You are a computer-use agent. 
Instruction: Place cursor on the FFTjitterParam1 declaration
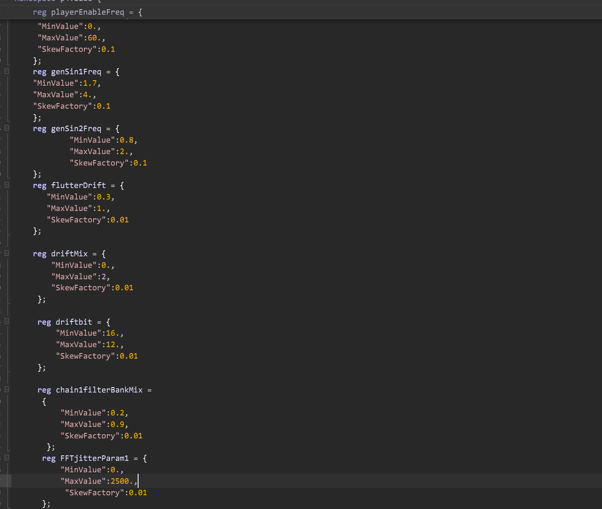pos(95,458)
